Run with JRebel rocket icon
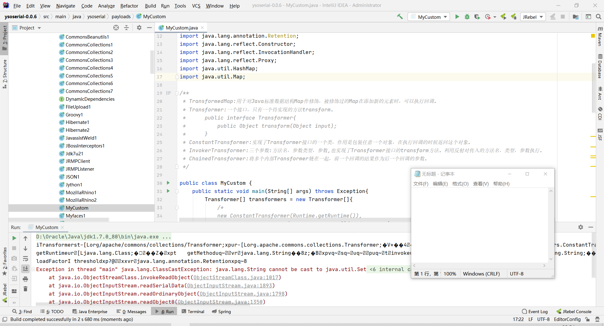 503,17
